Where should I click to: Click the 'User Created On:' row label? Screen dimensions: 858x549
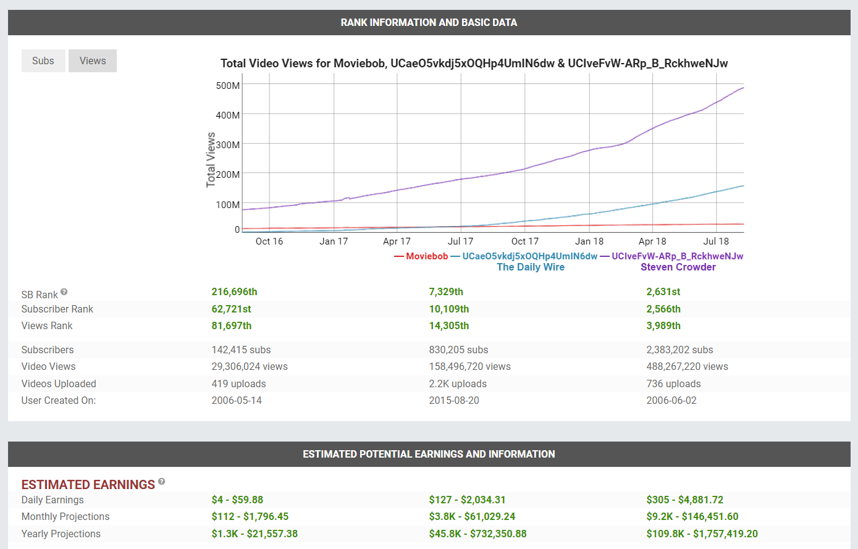coord(59,400)
